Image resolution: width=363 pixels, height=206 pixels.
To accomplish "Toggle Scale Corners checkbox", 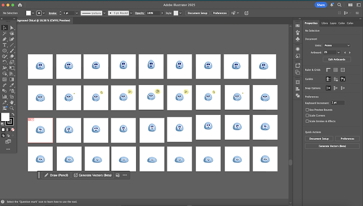I will [x=307, y=115].
